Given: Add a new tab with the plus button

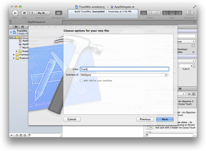Looking at the screenshot, I should 194,22.
